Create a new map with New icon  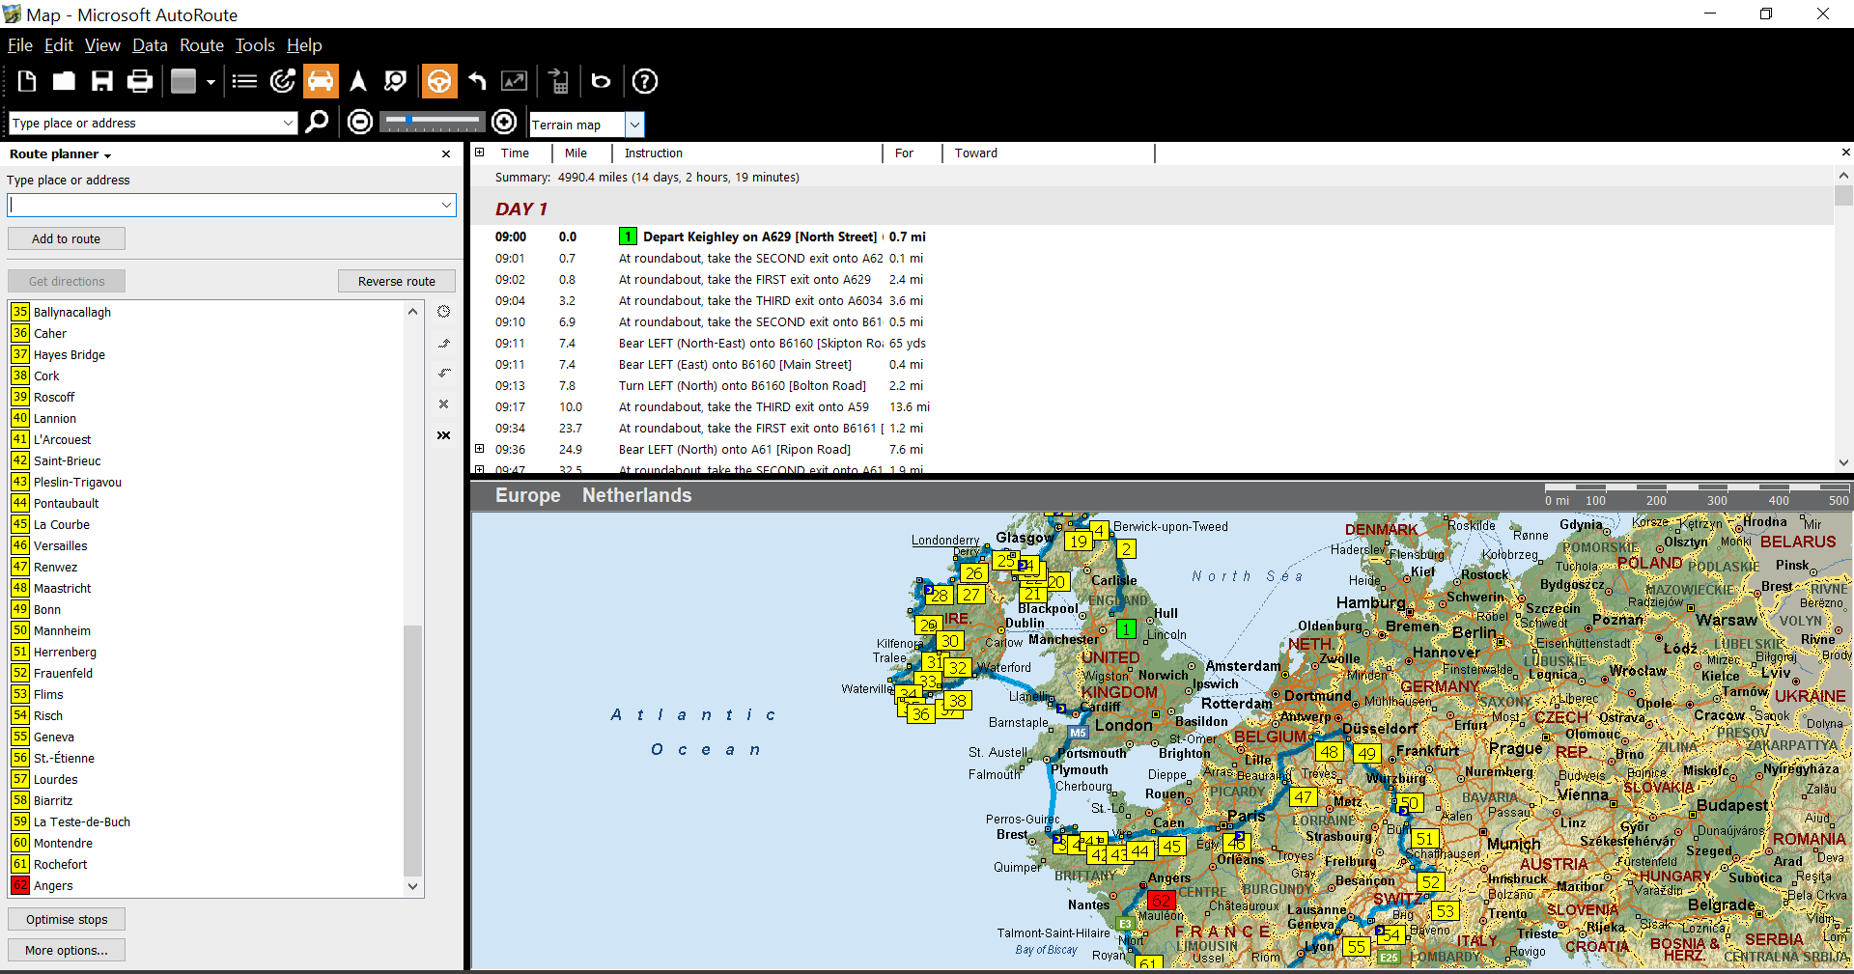[x=27, y=81]
